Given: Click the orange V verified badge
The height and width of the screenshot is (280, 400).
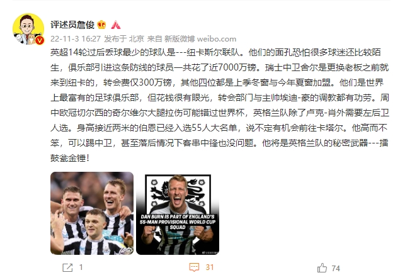Looking at the screenshot, I should pyautogui.click(x=40, y=40).
